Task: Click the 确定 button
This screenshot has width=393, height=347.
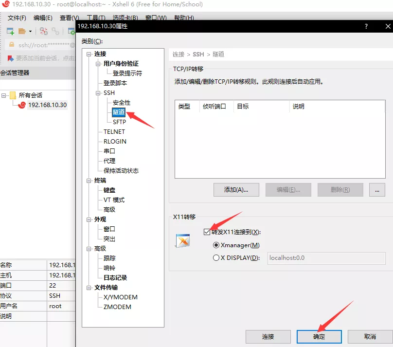Action: click(x=319, y=336)
